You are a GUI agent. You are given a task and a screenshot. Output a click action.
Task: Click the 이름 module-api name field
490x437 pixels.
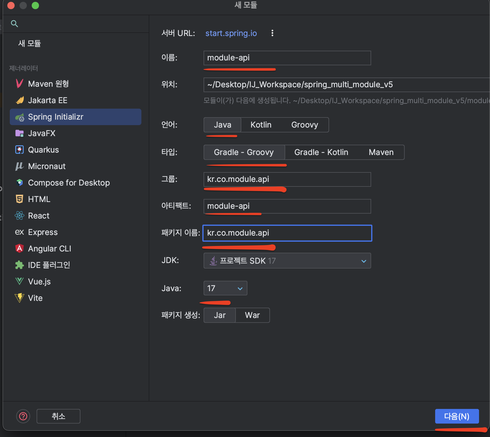pos(287,58)
